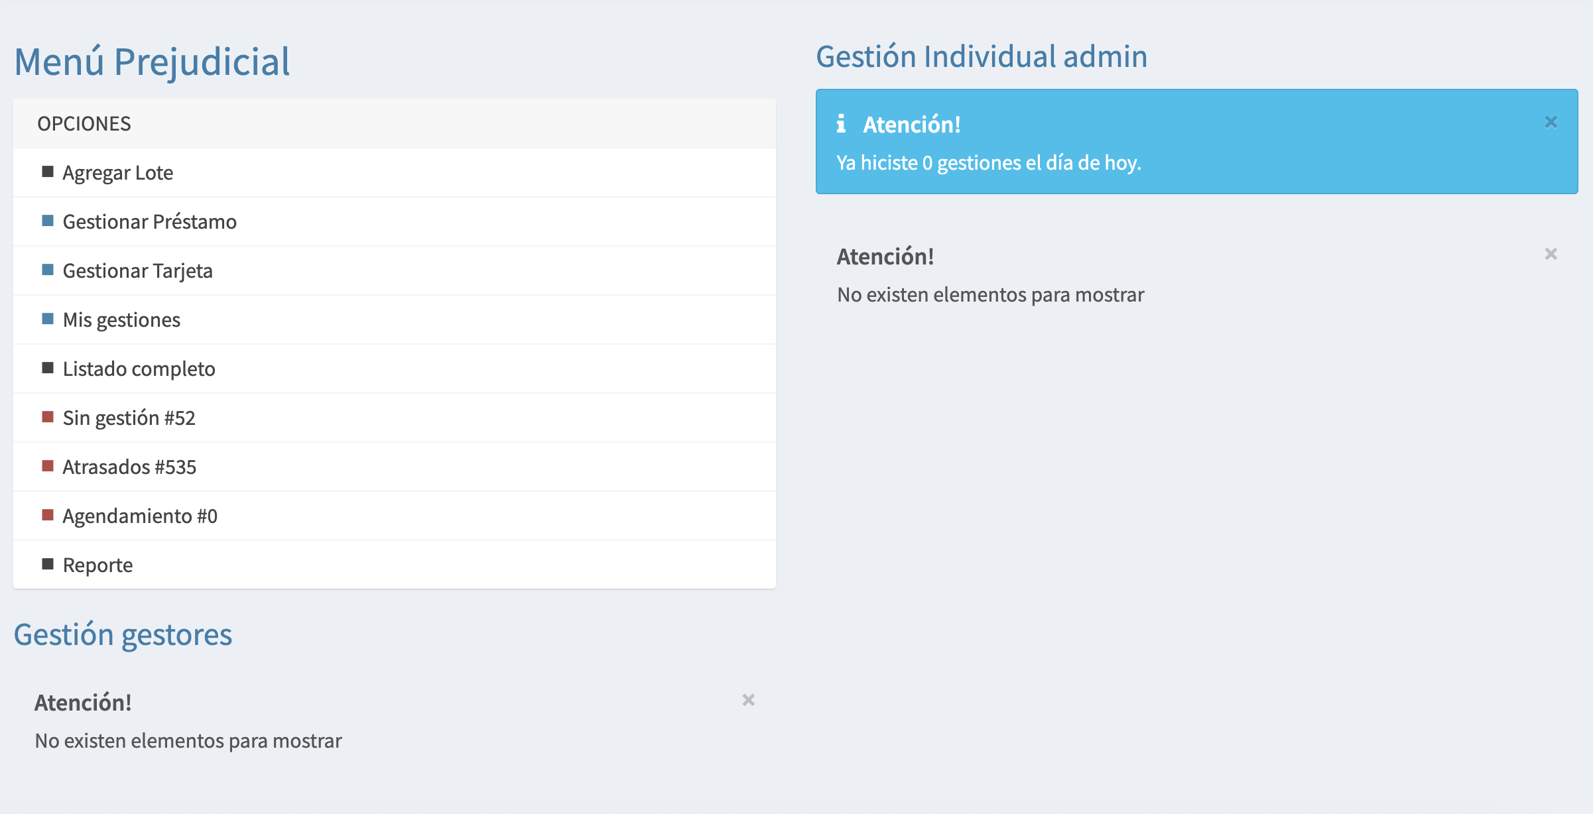1593x814 pixels.
Task: Click the red square icon beside Atrasados #535
Action: tap(48, 467)
